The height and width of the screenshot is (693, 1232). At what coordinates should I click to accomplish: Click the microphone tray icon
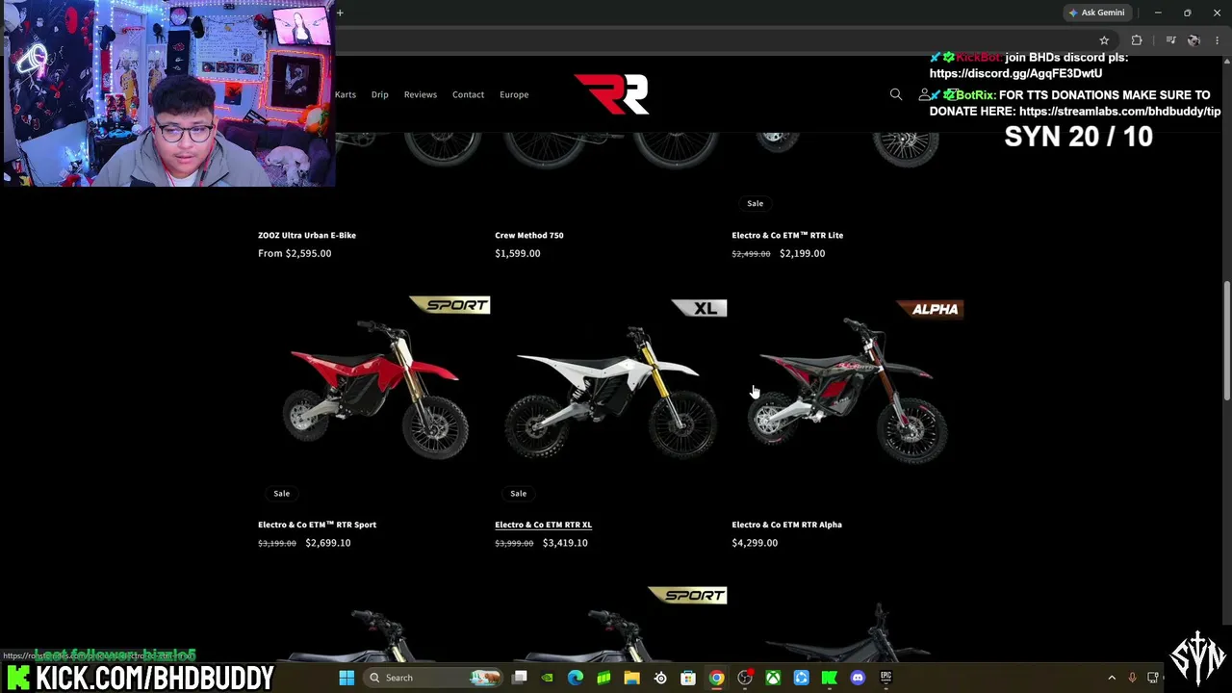coord(1132,678)
